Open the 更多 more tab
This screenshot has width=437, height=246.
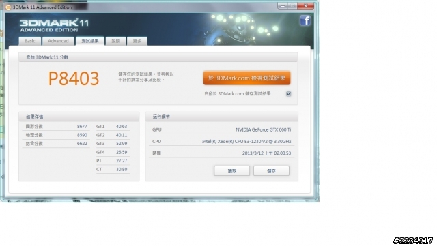[x=137, y=41]
